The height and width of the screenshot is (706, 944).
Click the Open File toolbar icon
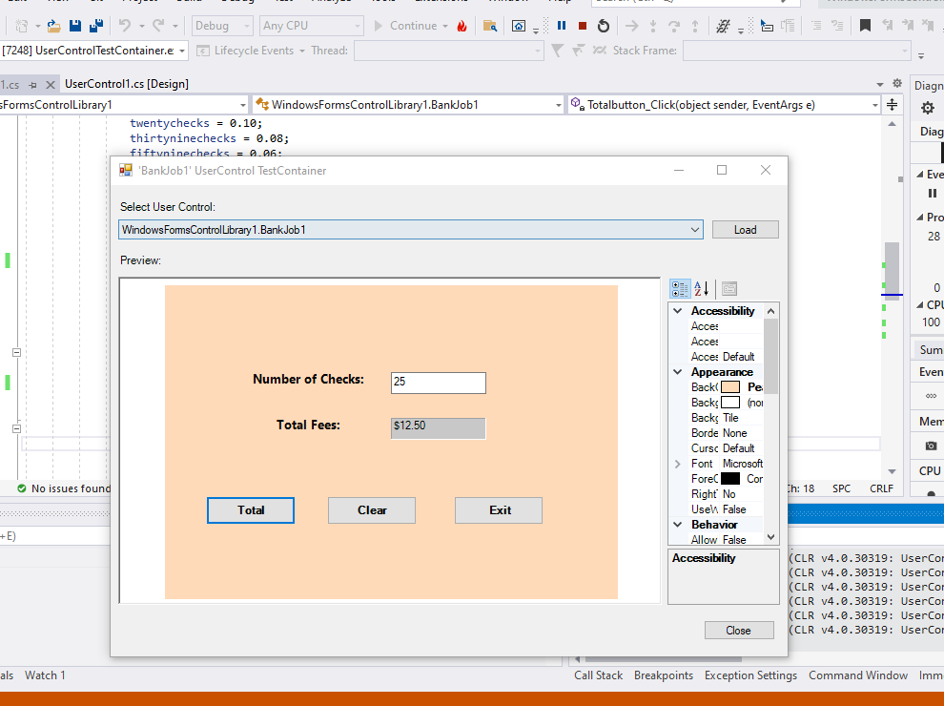(53, 26)
